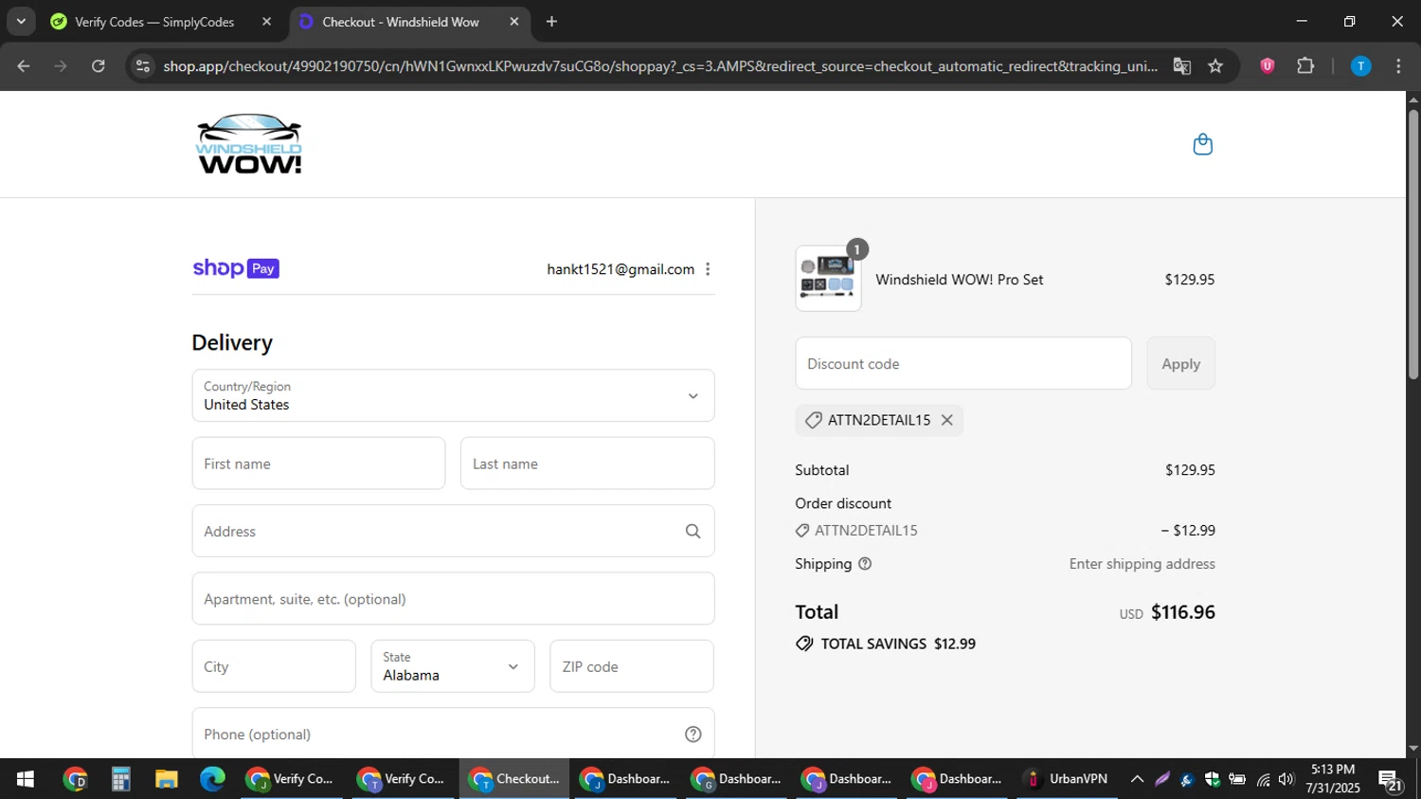Expand the Country/Region dropdown
The image size is (1421, 799).
(453, 395)
